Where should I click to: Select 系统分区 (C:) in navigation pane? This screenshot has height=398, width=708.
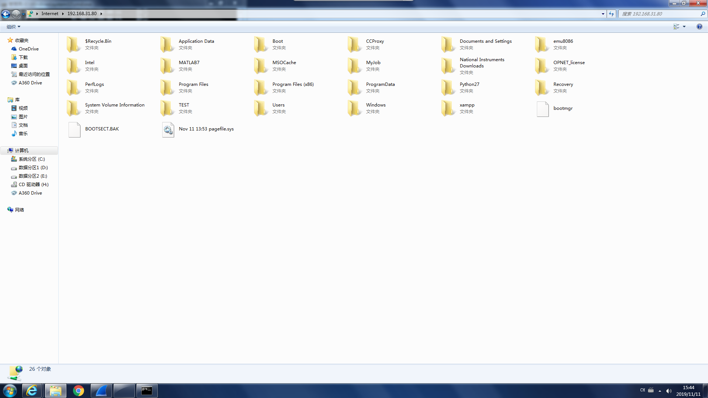[31, 159]
